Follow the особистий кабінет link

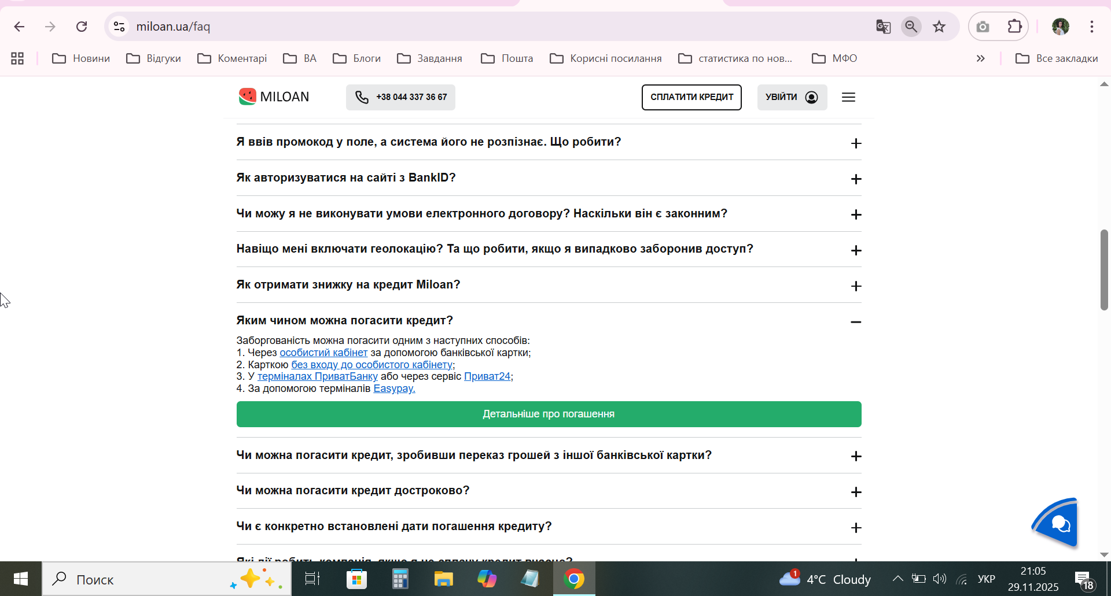[323, 353]
